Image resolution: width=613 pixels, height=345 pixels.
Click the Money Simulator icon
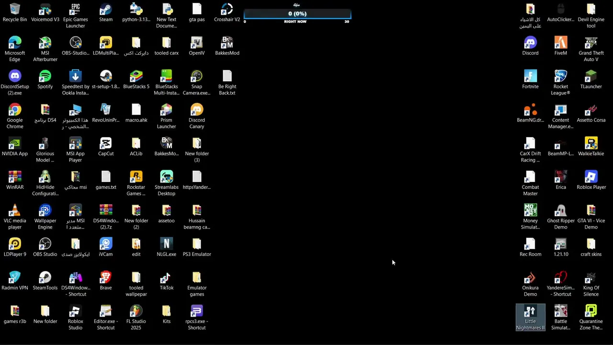pyautogui.click(x=530, y=217)
